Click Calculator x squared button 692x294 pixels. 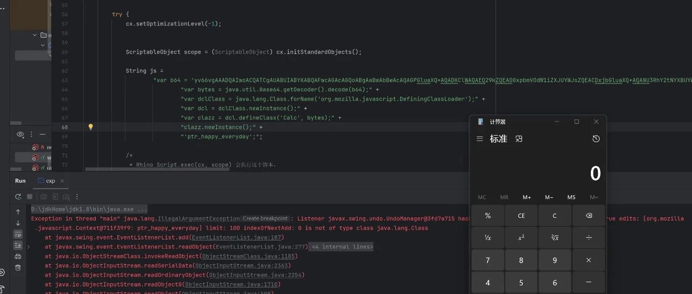click(x=521, y=238)
